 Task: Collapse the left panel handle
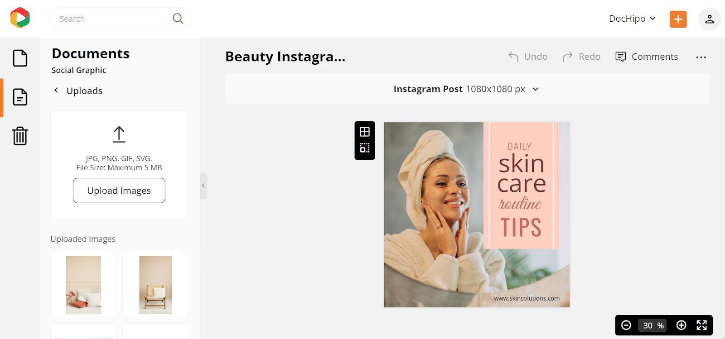pyautogui.click(x=203, y=186)
